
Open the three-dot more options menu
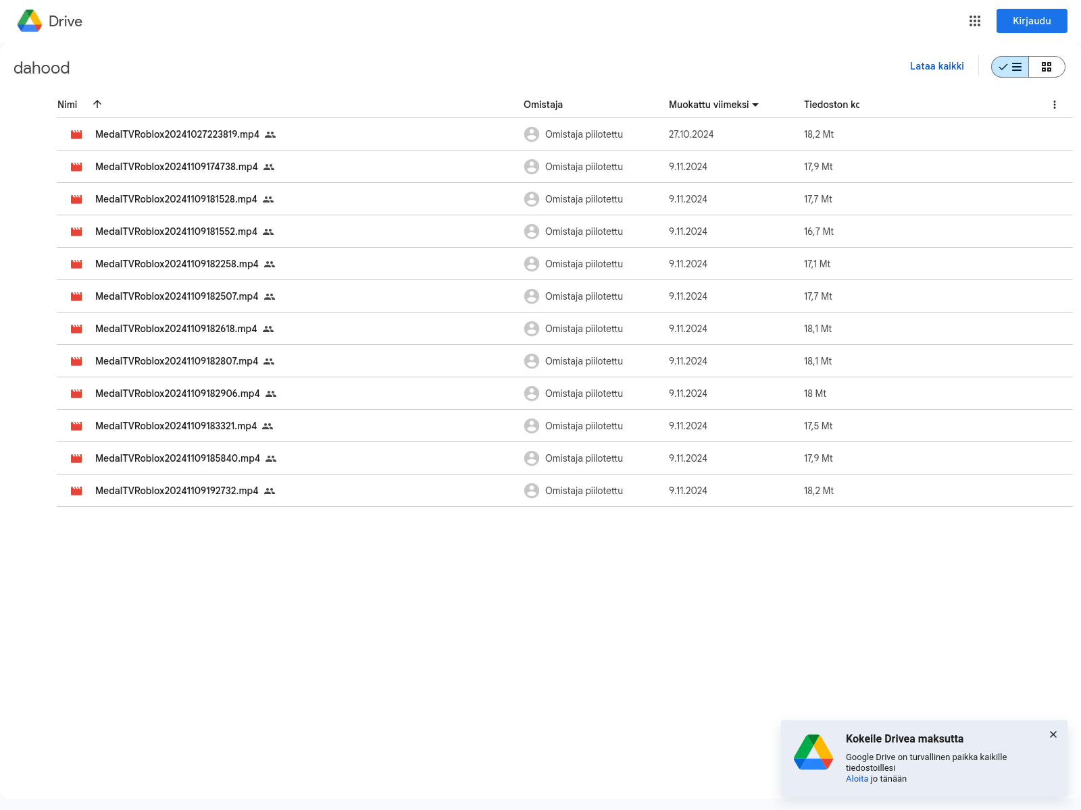click(1054, 105)
